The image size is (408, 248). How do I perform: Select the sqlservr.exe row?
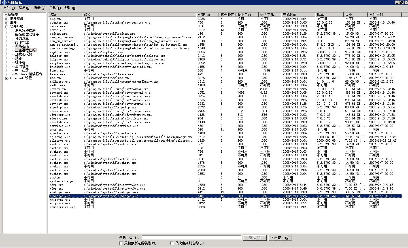[x=225, y=141]
